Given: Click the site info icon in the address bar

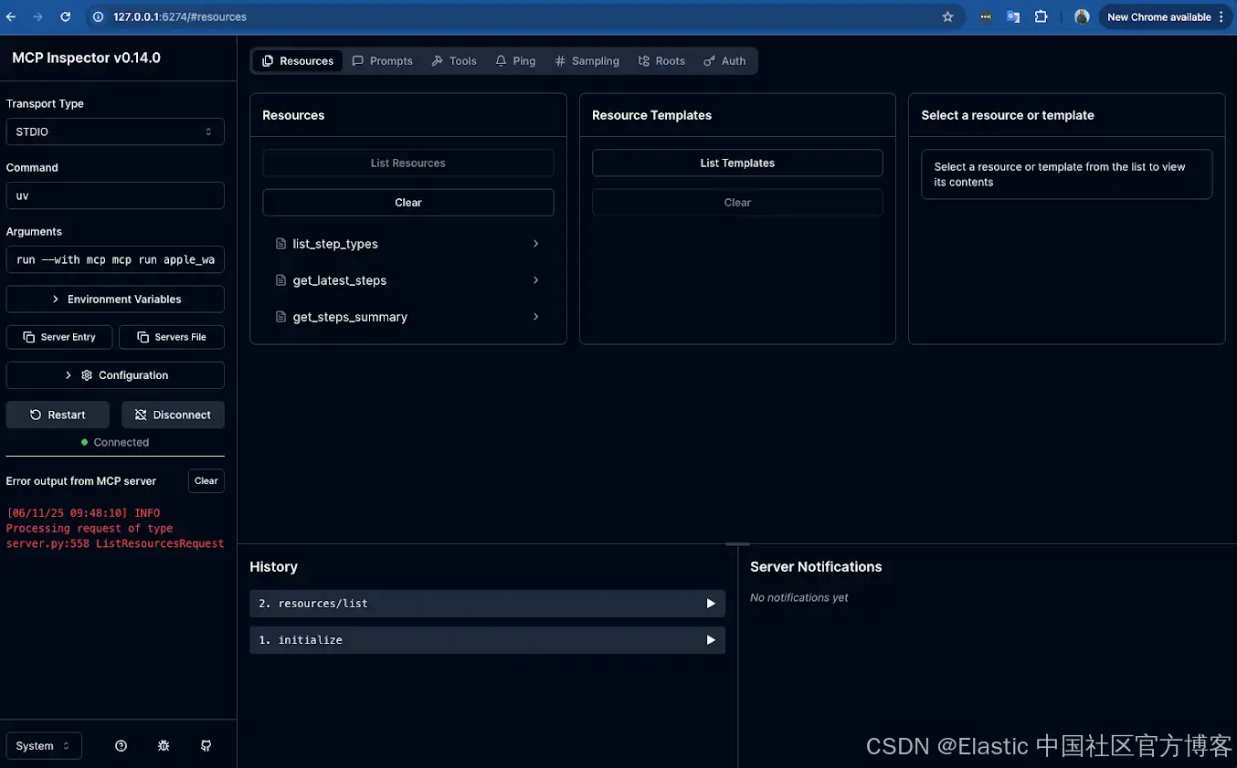Looking at the screenshot, I should [x=99, y=16].
